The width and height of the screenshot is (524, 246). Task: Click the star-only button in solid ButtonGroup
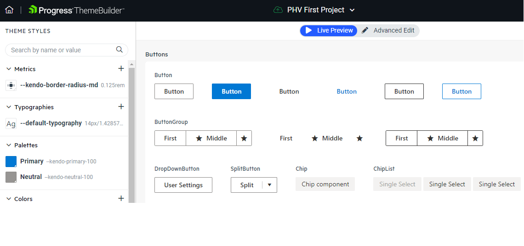tap(244, 138)
